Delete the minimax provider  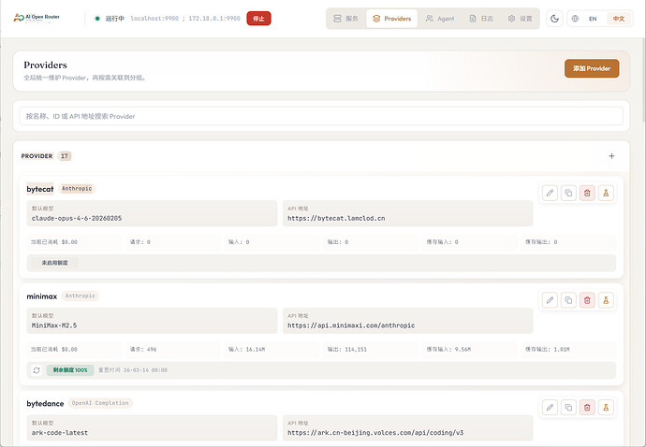click(587, 300)
